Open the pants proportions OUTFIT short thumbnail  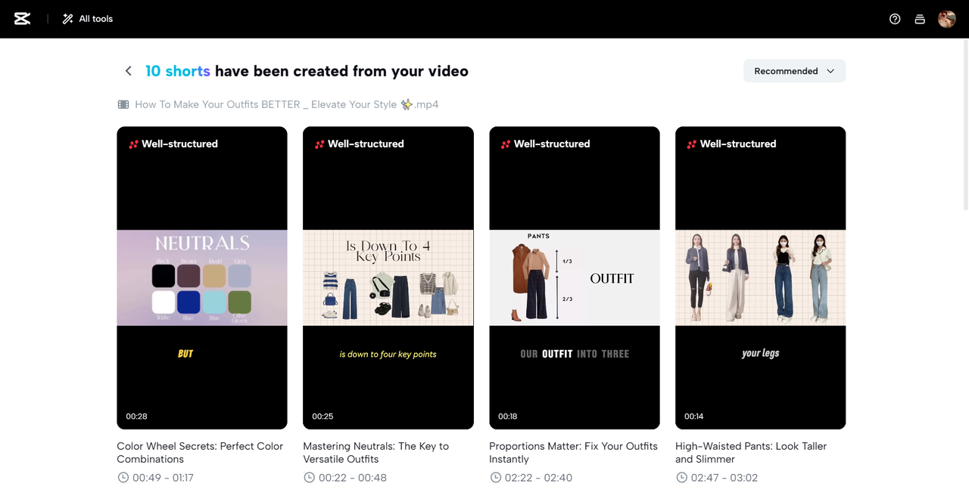pyautogui.click(x=575, y=277)
